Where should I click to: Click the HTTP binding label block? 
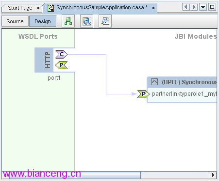point(44,60)
